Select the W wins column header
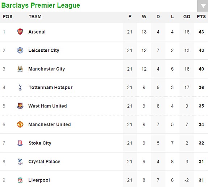The image size is (208, 187). [144, 17]
